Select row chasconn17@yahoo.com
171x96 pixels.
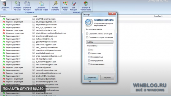(46, 44)
